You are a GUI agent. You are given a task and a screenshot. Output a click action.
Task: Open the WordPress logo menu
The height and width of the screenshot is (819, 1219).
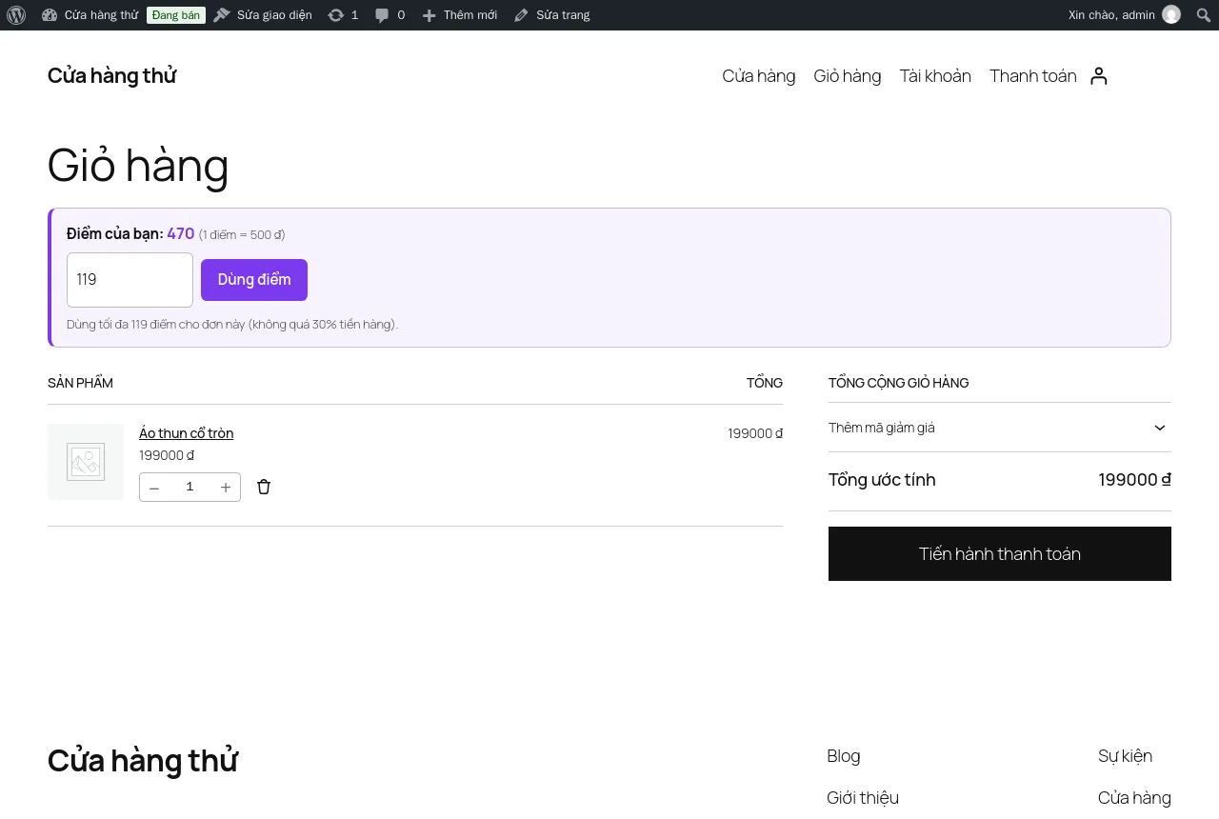tap(16, 15)
